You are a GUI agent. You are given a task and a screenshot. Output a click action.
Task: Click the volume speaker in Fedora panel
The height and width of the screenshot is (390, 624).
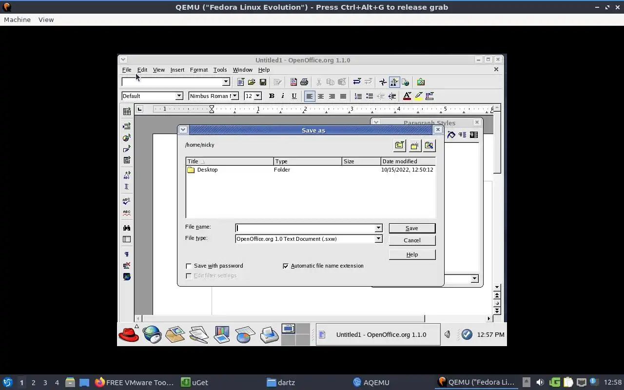448,334
